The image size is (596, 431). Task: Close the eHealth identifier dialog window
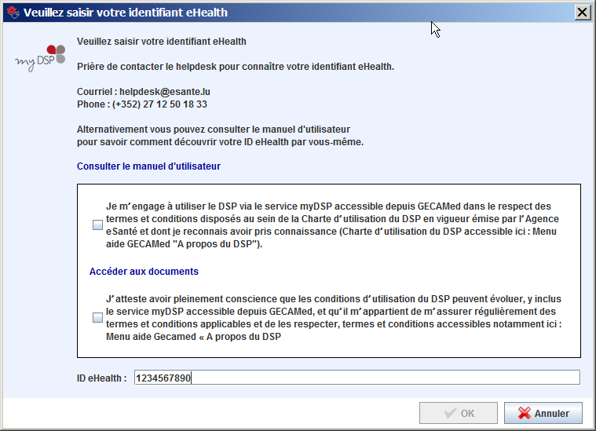pyautogui.click(x=583, y=13)
